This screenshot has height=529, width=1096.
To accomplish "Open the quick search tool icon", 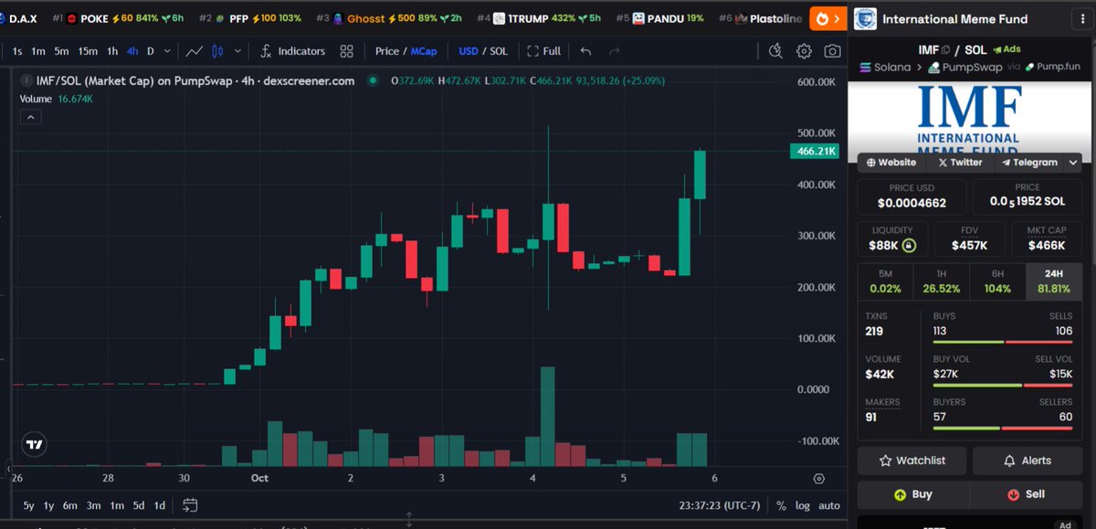I will click(x=775, y=51).
